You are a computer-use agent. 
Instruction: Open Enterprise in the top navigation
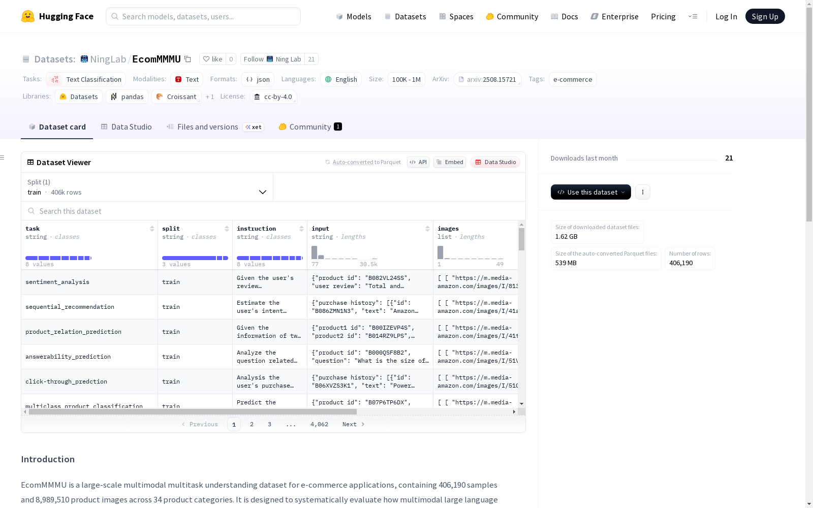[x=615, y=16]
